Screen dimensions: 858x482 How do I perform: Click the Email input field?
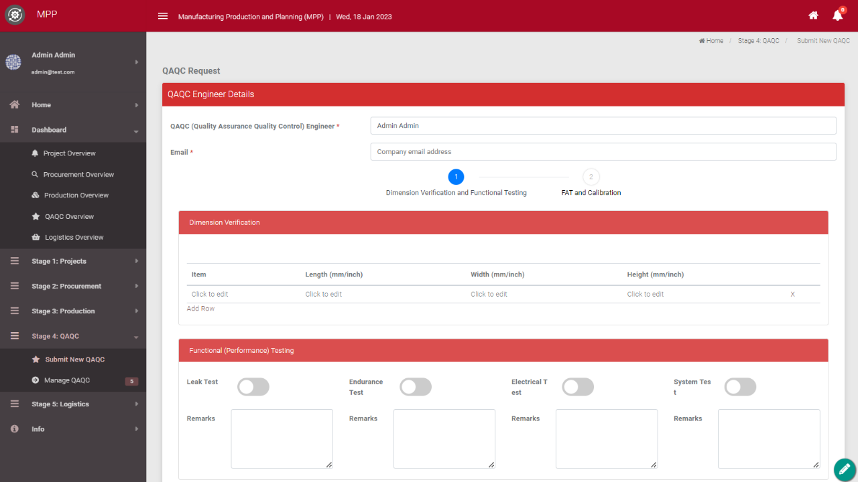(603, 152)
